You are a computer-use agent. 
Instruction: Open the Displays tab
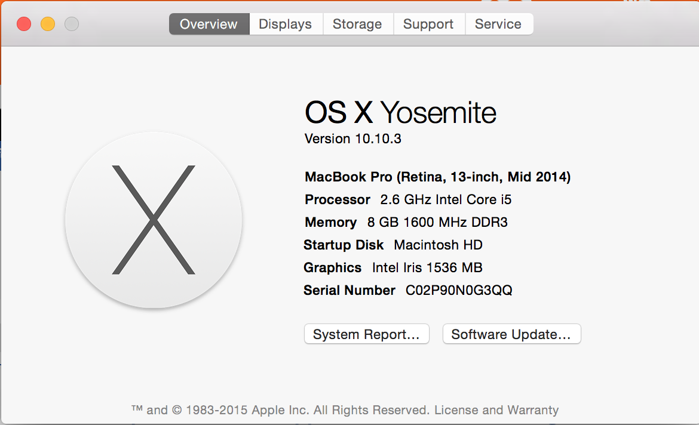coord(286,24)
